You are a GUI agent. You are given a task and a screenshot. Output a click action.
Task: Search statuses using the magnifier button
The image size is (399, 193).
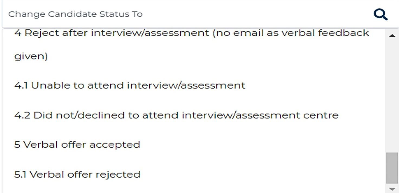point(381,14)
